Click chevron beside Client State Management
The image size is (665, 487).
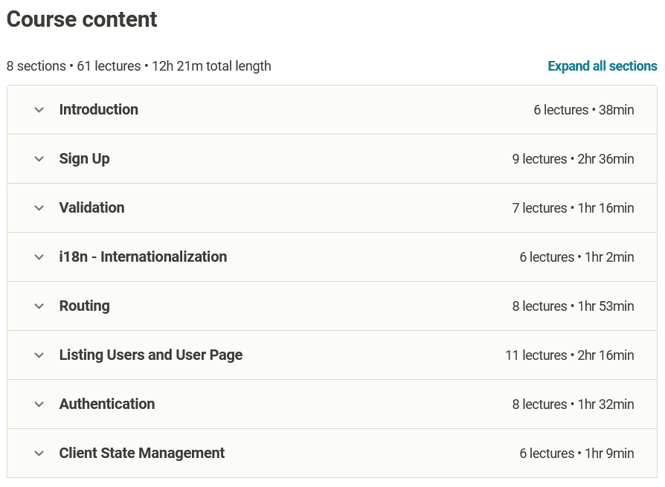point(39,454)
